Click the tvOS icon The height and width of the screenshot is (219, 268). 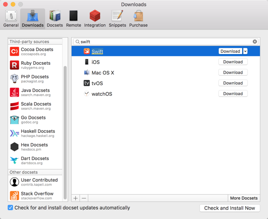87,83
